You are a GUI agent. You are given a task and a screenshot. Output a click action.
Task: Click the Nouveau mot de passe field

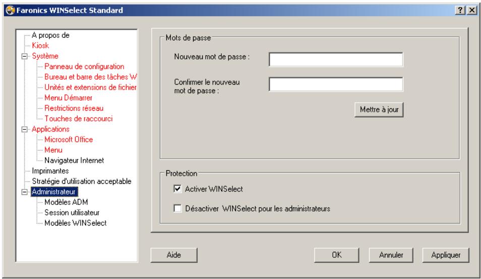(336, 59)
